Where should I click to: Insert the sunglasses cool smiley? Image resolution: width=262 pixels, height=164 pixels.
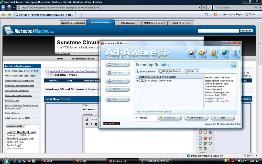(201, 148)
